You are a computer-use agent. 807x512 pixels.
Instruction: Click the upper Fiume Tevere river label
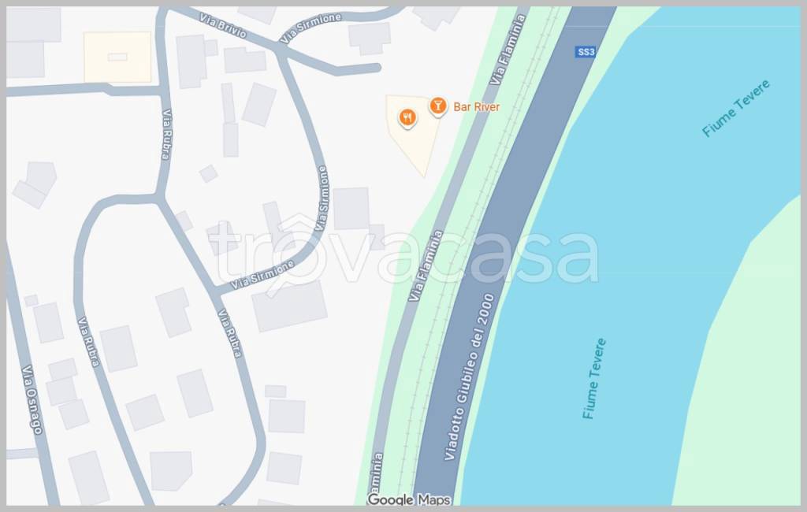click(x=736, y=108)
